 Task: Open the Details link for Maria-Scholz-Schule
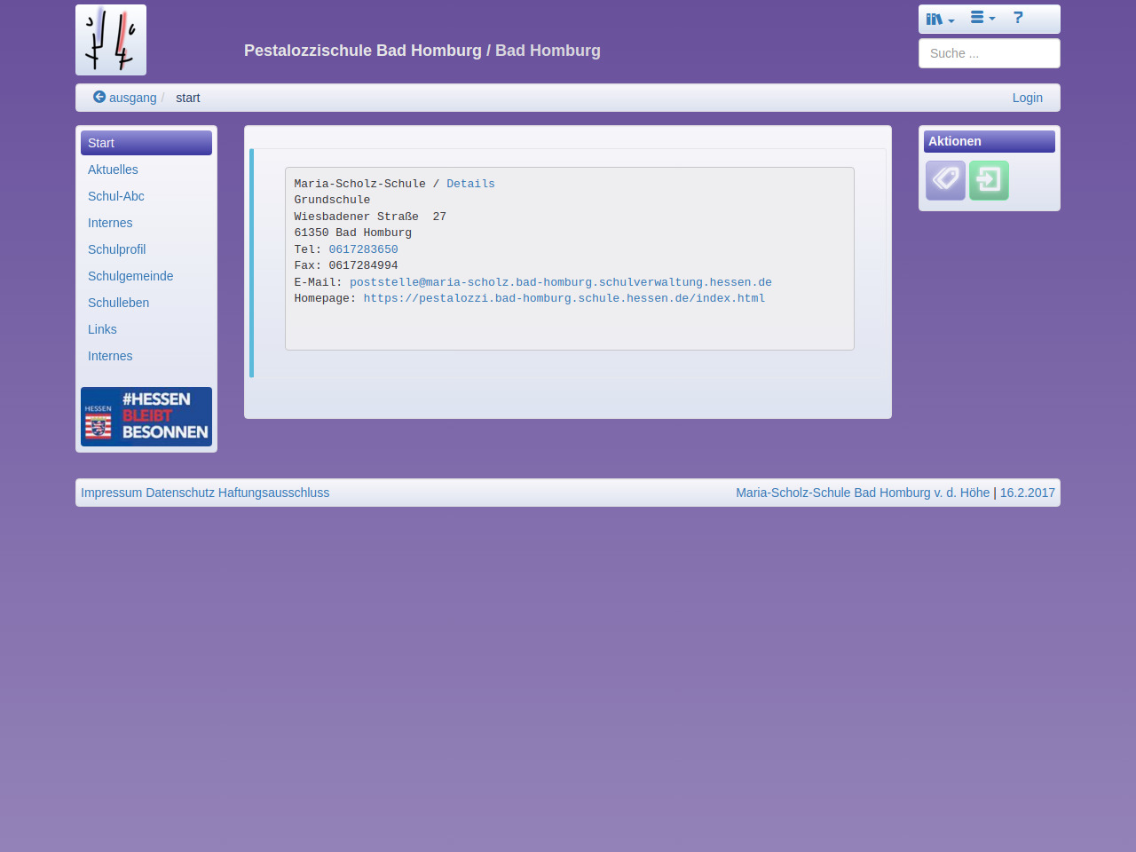pyautogui.click(x=470, y=184)
